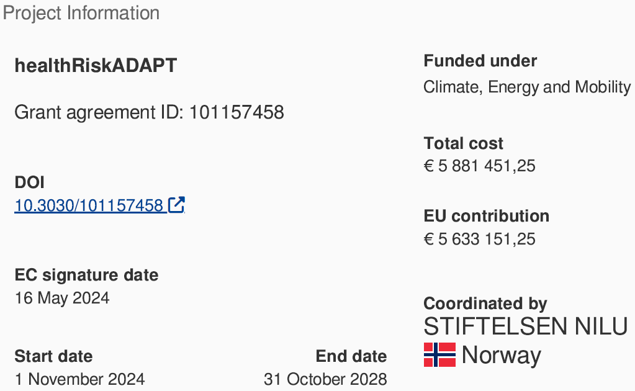635x391 pixels.
Task: Click the End date label
Action: (351, 356)
